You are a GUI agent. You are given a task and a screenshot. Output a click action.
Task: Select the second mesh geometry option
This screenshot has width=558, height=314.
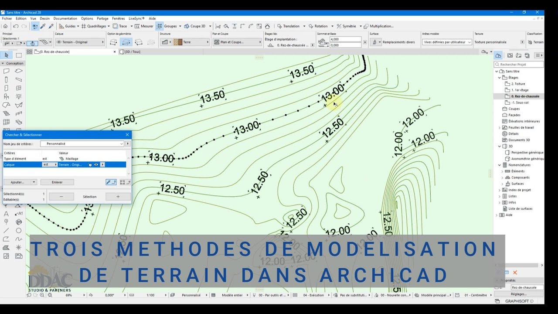click(x=126, y=42)
